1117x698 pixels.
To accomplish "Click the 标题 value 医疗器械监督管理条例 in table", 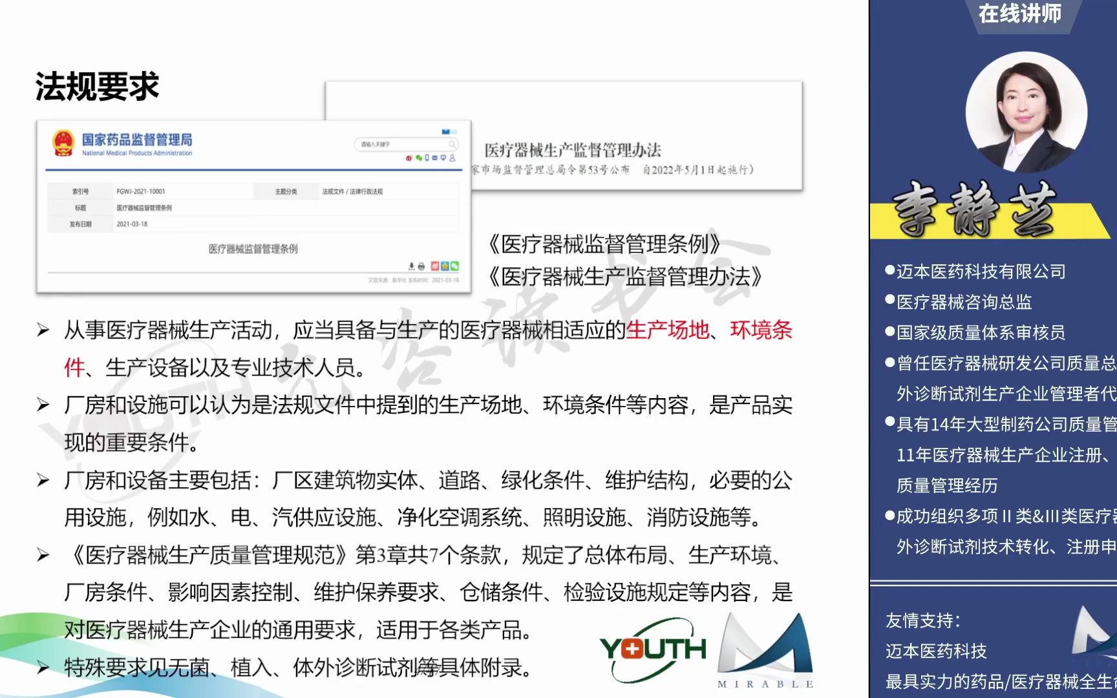I will [144, 208].
